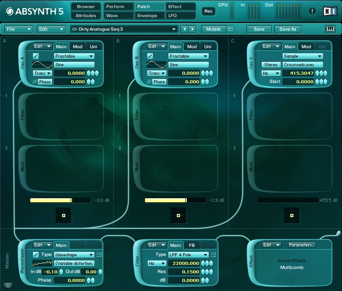Click Filter Res value hexagon steppers

tap(207, 272)
